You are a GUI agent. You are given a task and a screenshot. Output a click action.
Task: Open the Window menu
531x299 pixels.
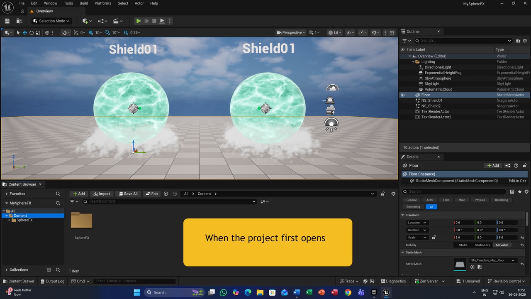(51, 3)
